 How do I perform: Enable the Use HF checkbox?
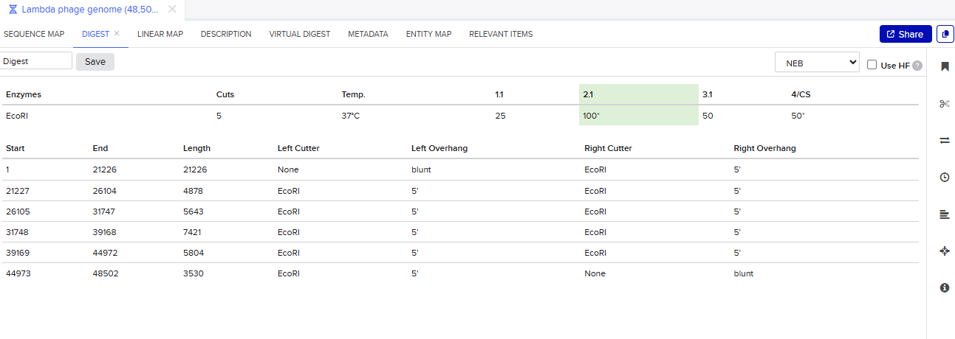[x=872, y=65]
